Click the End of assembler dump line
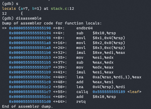The image size is (151, 109). [27, 106]
